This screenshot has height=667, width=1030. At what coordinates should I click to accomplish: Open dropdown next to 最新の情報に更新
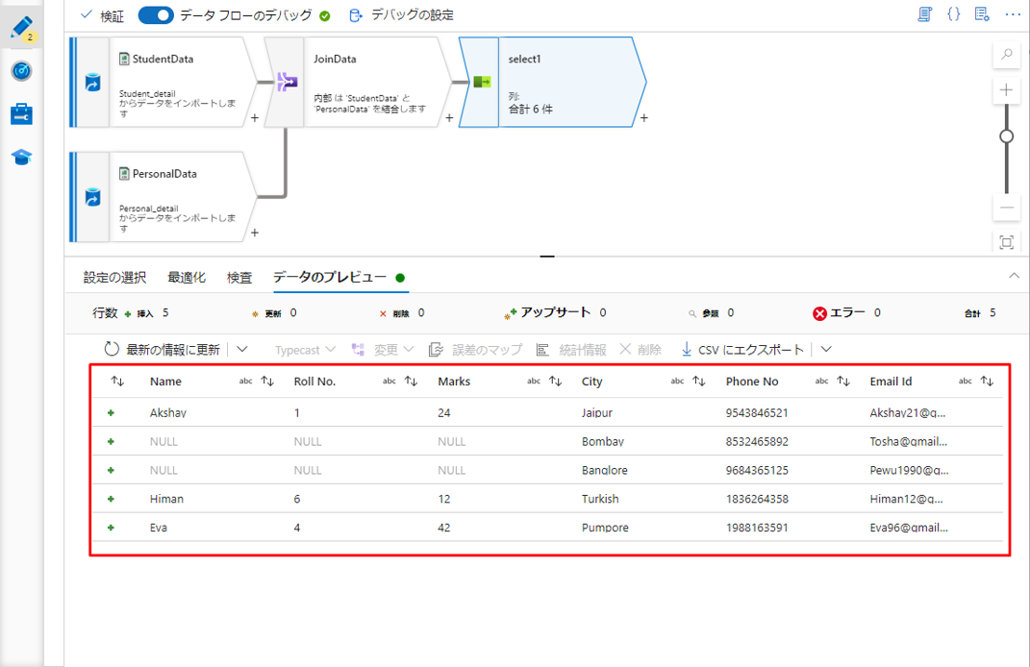[242, 350]
